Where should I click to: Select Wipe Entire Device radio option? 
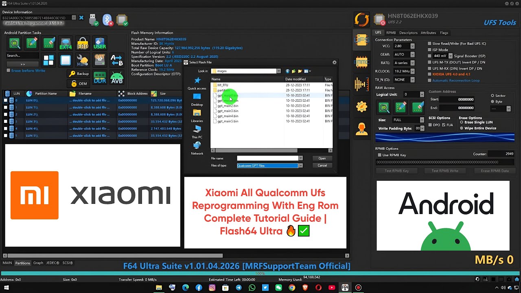(x=461, y=128)
